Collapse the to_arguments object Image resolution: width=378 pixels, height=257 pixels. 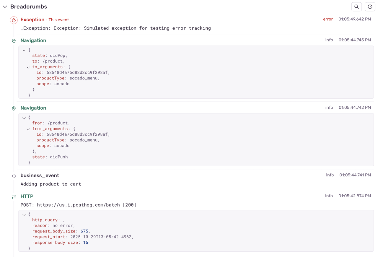click(x=28, y=67)
